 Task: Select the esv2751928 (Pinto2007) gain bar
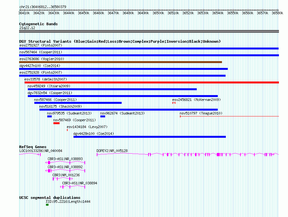[122, 76]
